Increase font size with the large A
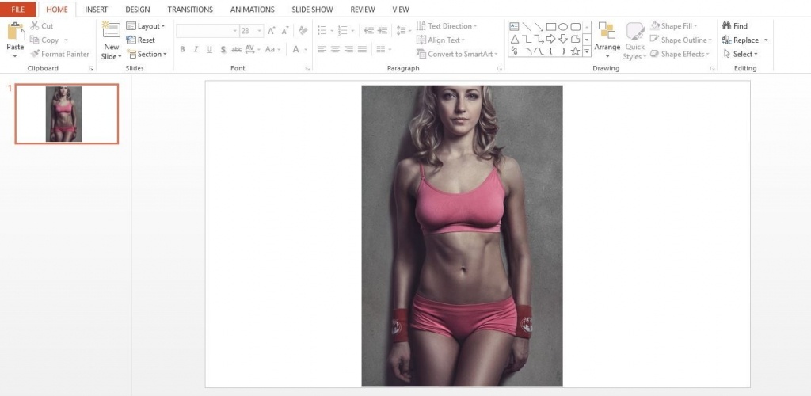 click(272, 31)
